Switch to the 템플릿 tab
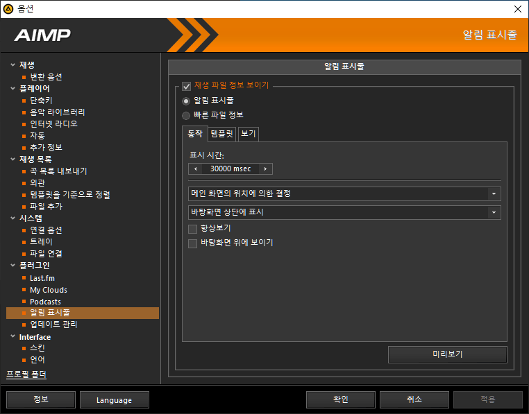Image resolution: width=529 pixels, height=414 pixels. coord(221,134)
